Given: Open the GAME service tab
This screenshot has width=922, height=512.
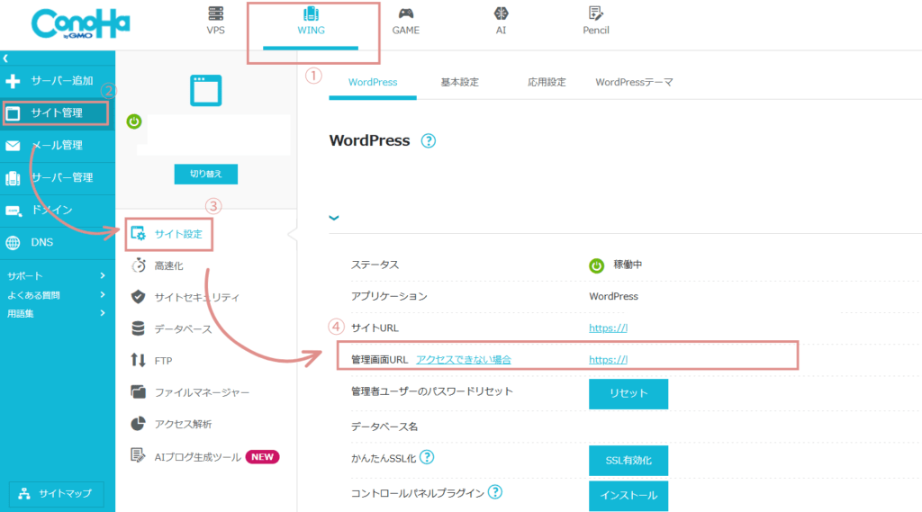Looking at the screenshot, I should (x=406, y=22).
